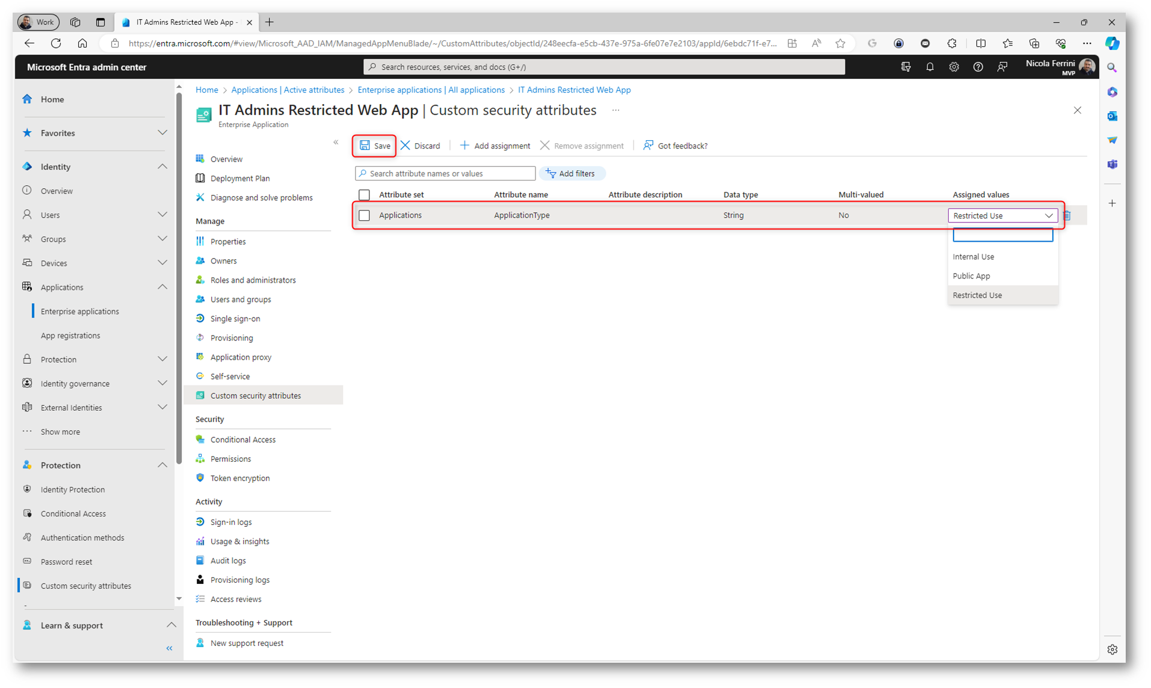
Task: Click the Usage & insights chart icon
Action: click(200, 541)
